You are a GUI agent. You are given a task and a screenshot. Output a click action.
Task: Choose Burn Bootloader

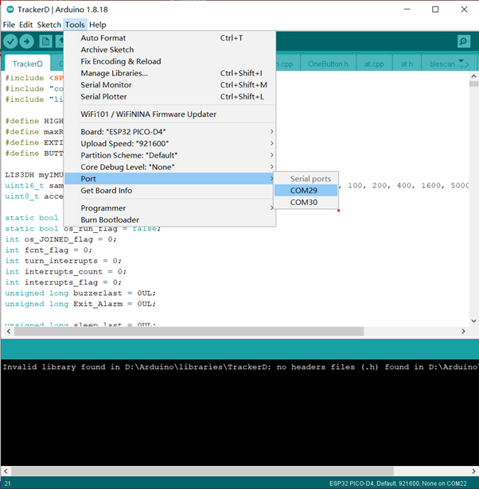pyautogui.click(x=169, y=220)
